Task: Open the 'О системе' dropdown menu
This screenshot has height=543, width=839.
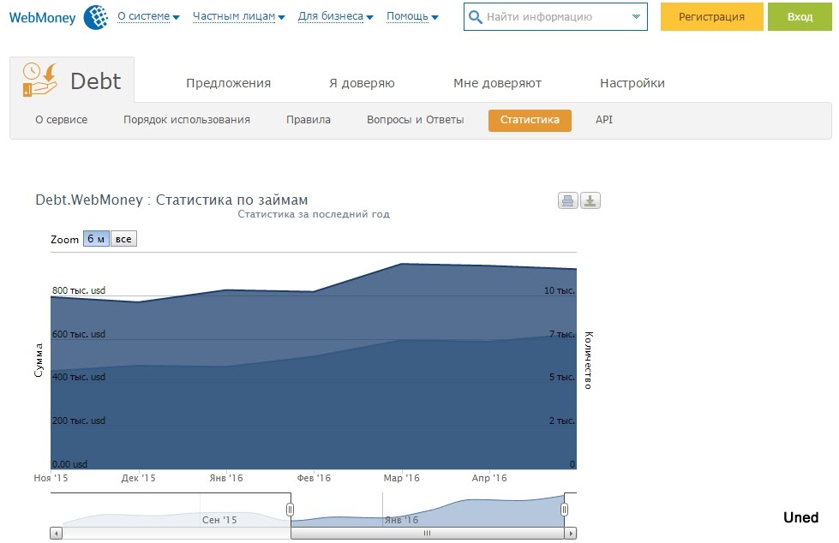Action: tap(148, 16)
